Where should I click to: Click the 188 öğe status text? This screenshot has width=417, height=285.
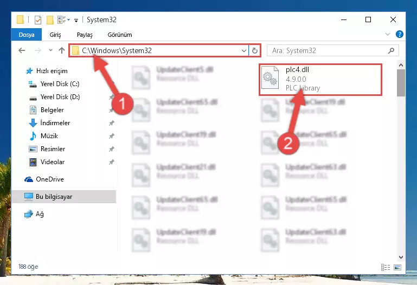tap(28, 267)
